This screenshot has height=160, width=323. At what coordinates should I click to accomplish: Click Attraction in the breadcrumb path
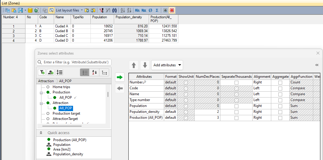click(46, 81)
